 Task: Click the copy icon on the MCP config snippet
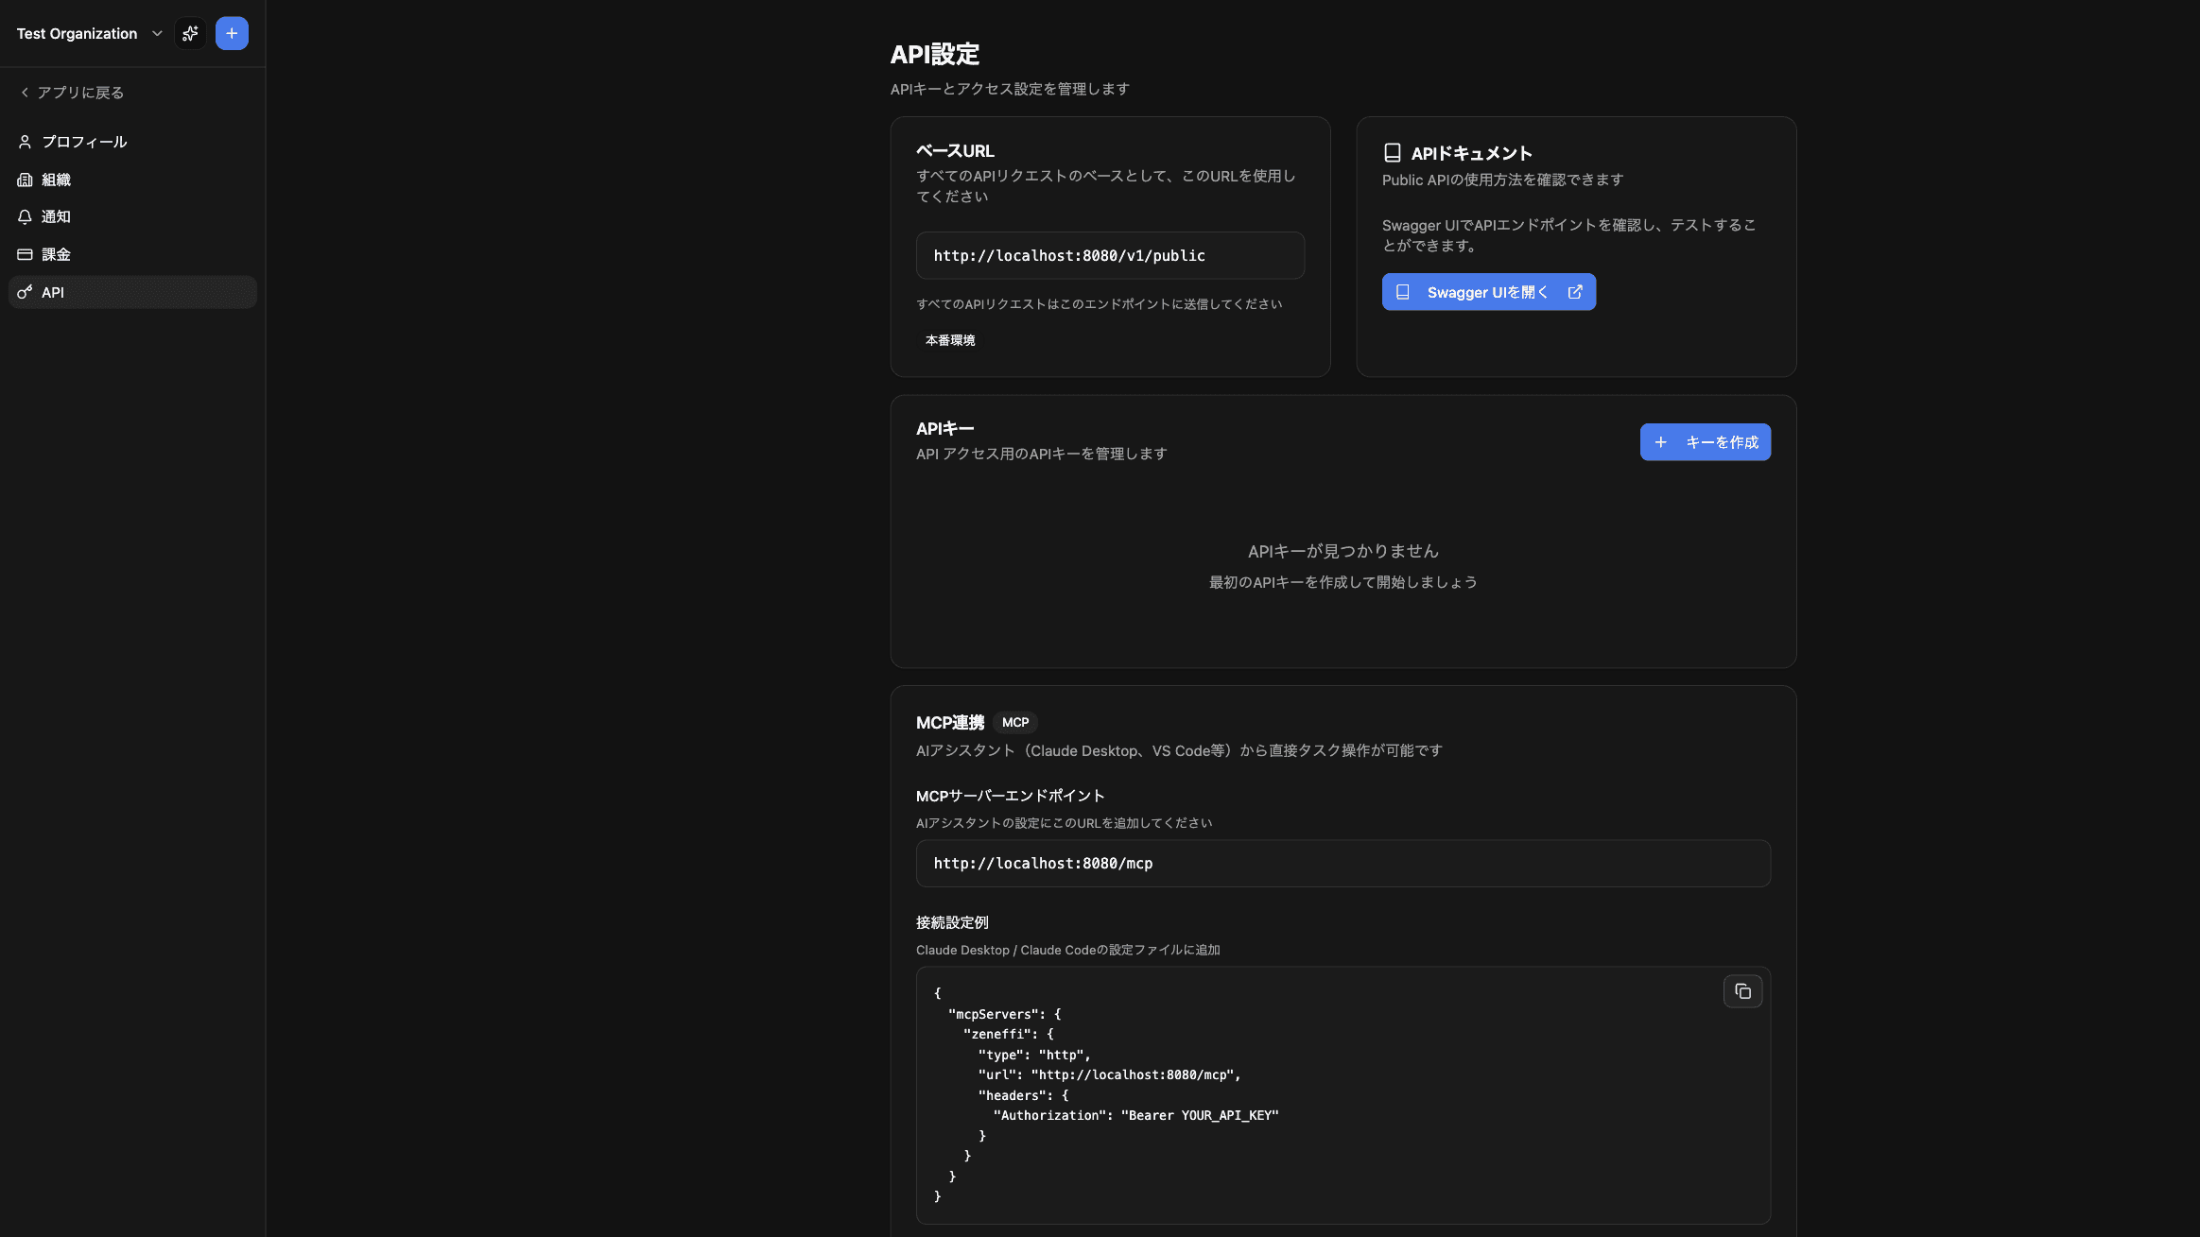coord(1743,991)
